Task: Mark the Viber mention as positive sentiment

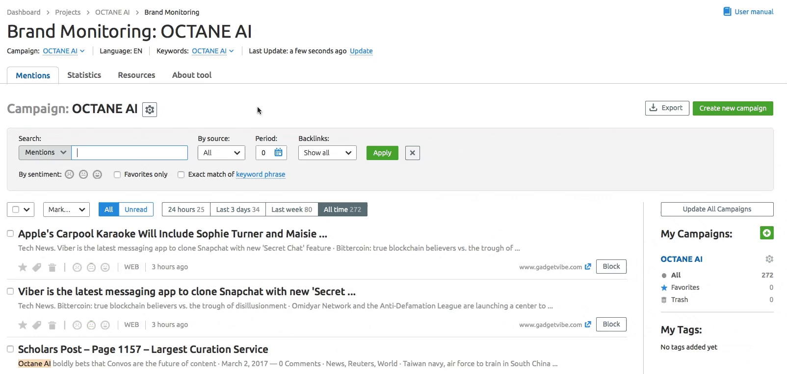Action: tap(105, 325)
